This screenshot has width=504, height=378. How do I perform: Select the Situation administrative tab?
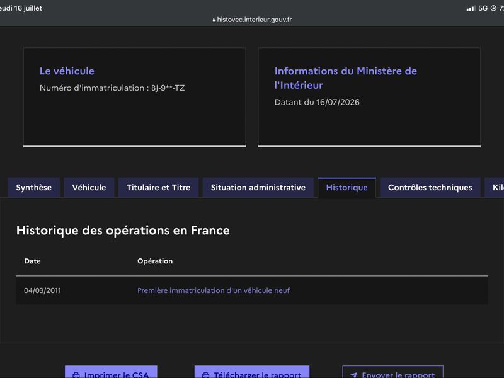pyautogui.click(x=258, y=187)
